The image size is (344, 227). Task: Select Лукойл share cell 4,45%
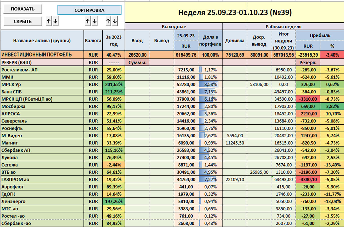tap(210, 157)
